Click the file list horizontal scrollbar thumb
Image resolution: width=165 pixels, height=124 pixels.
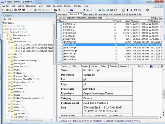point(90,62)
